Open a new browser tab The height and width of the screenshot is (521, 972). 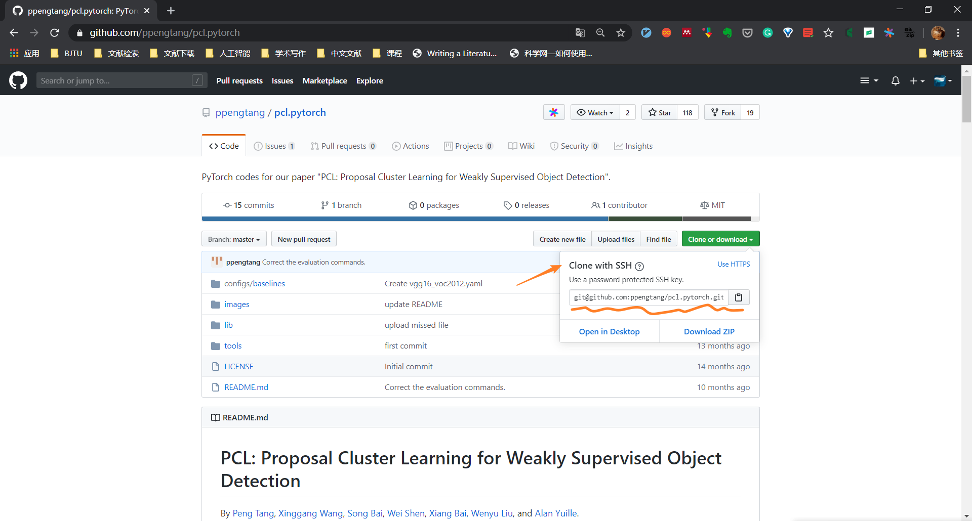(171, 11)
